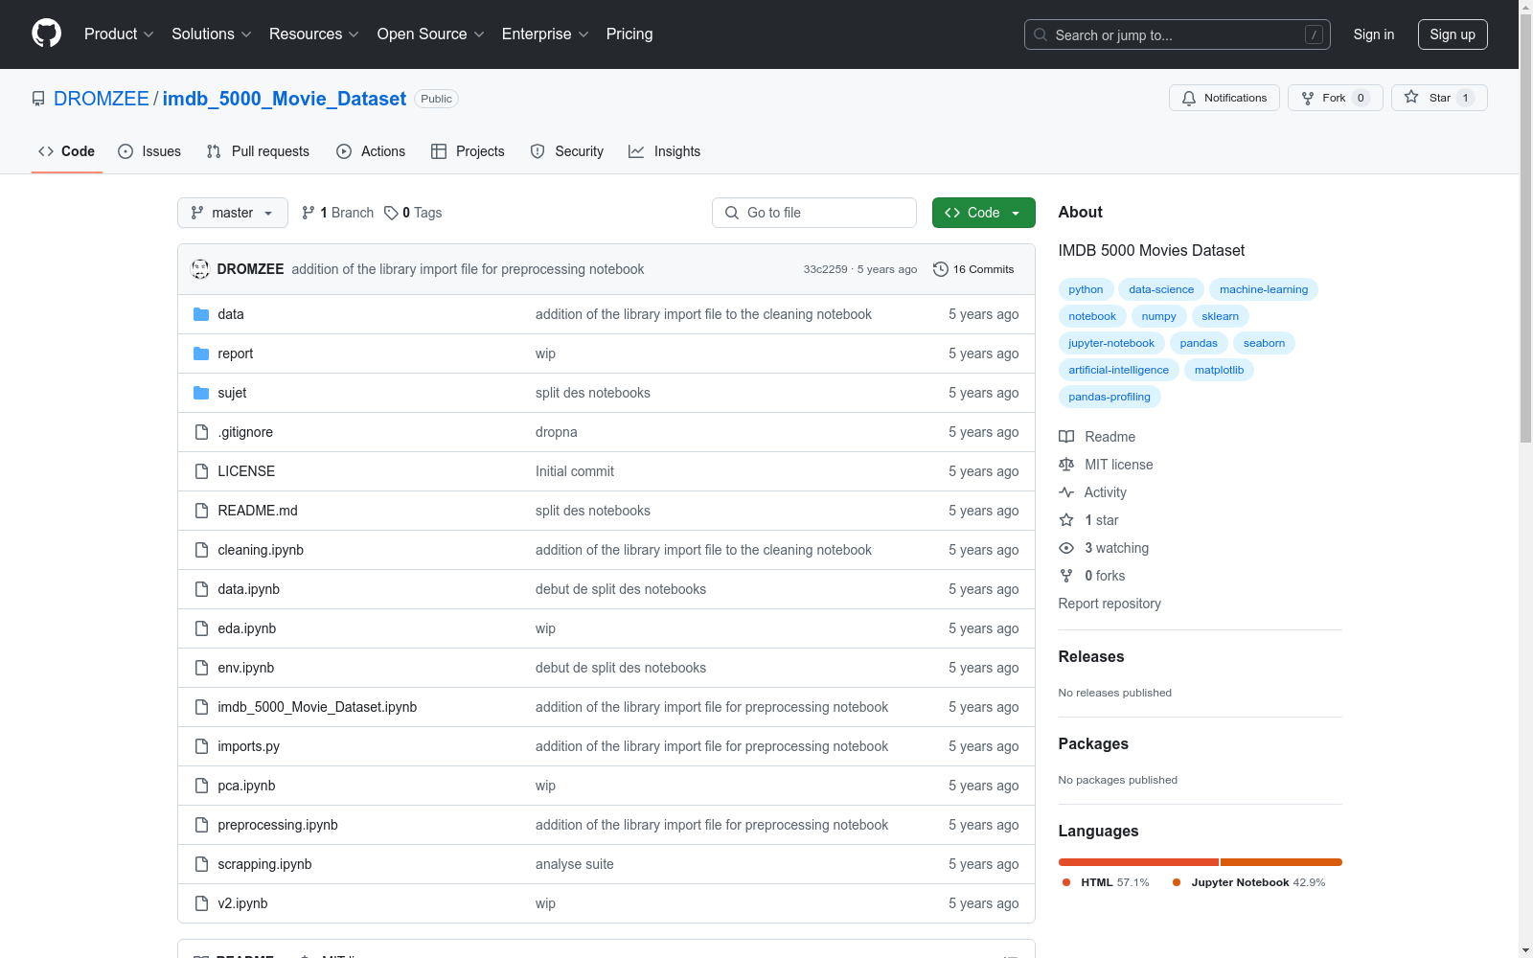Click the v2.ipynb file icon
This screenshot has width=1533, height=958.
coord(201,903)
